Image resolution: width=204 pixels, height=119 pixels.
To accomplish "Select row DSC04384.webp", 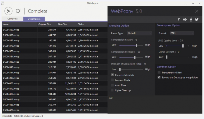I will pos(55,57).
